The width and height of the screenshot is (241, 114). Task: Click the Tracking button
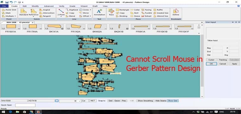pyautogui.click(x=223, y=60)
